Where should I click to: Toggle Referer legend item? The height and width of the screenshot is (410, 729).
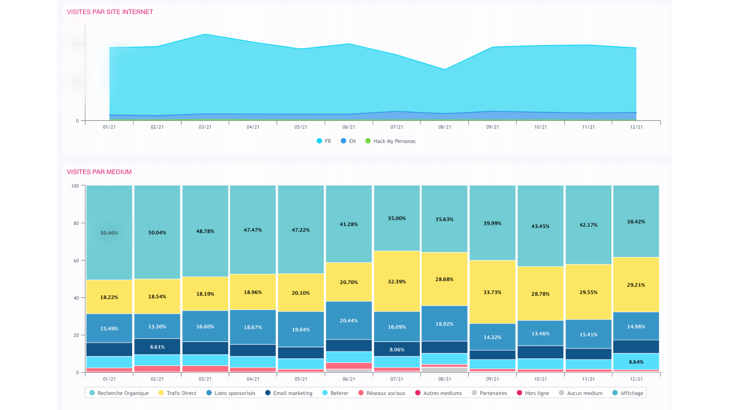335,393
